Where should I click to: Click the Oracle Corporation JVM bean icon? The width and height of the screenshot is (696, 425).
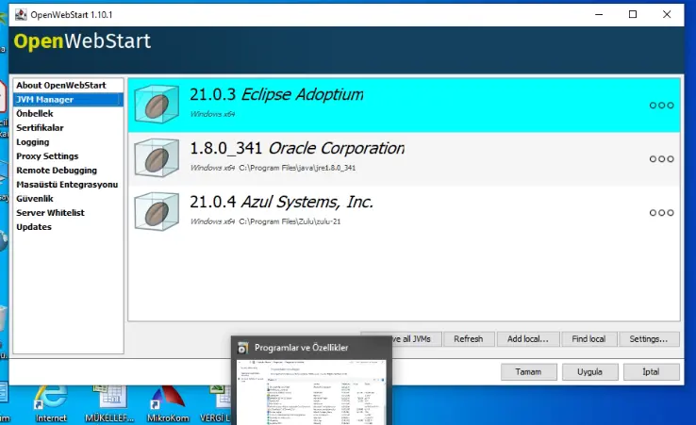click(157, 158)
